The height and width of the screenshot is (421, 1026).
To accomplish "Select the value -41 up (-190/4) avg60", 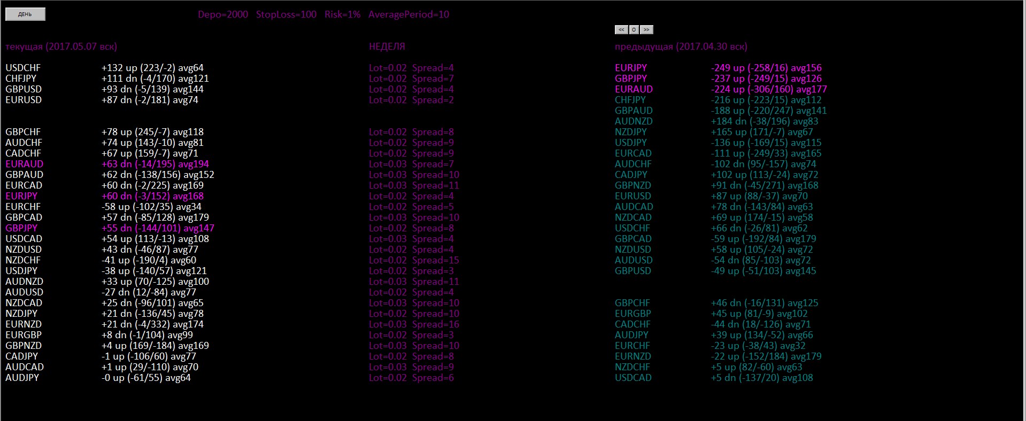I will point(149,260).
